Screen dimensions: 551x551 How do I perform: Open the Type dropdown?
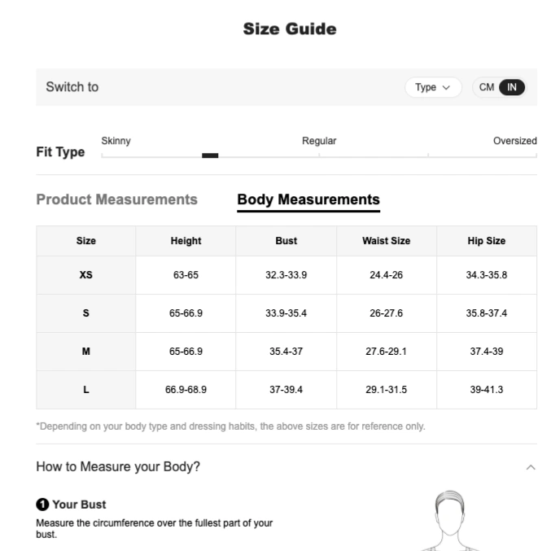433,87
